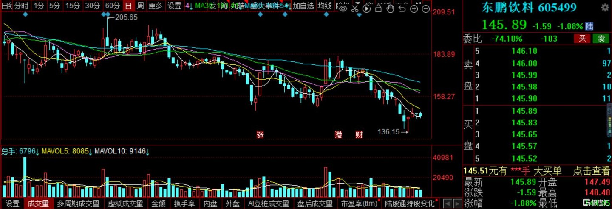Select the 外盘 indicator tab
Image resolution: width=612 pixels, height=209 pixels.
coord(232,204)
